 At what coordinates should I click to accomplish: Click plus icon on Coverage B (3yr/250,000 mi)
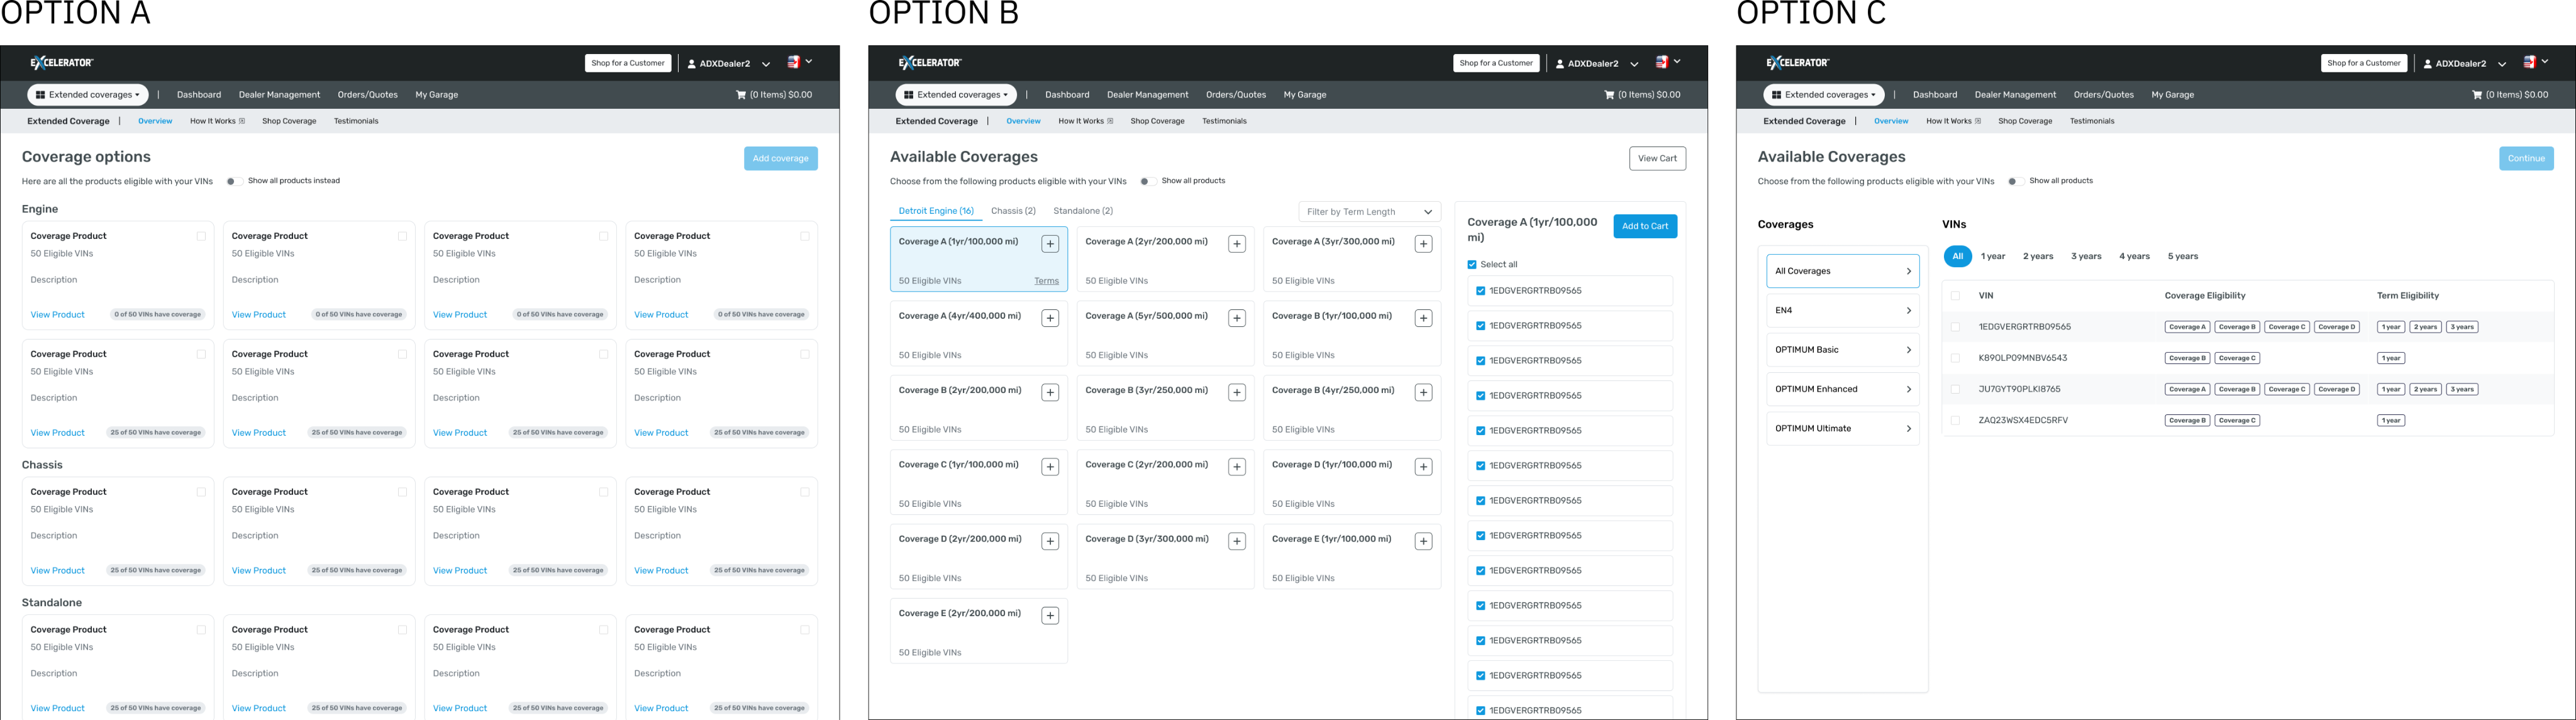click(x=1237, y=393)
